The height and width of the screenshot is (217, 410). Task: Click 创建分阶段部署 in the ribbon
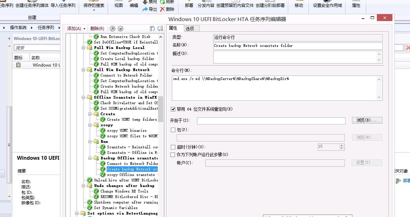coord(270,5)
